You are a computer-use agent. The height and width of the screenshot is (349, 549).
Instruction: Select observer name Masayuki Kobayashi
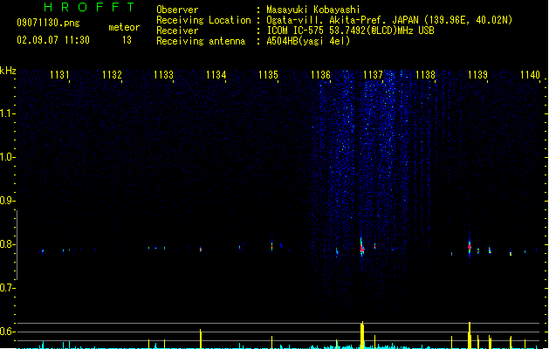point(313,10)
